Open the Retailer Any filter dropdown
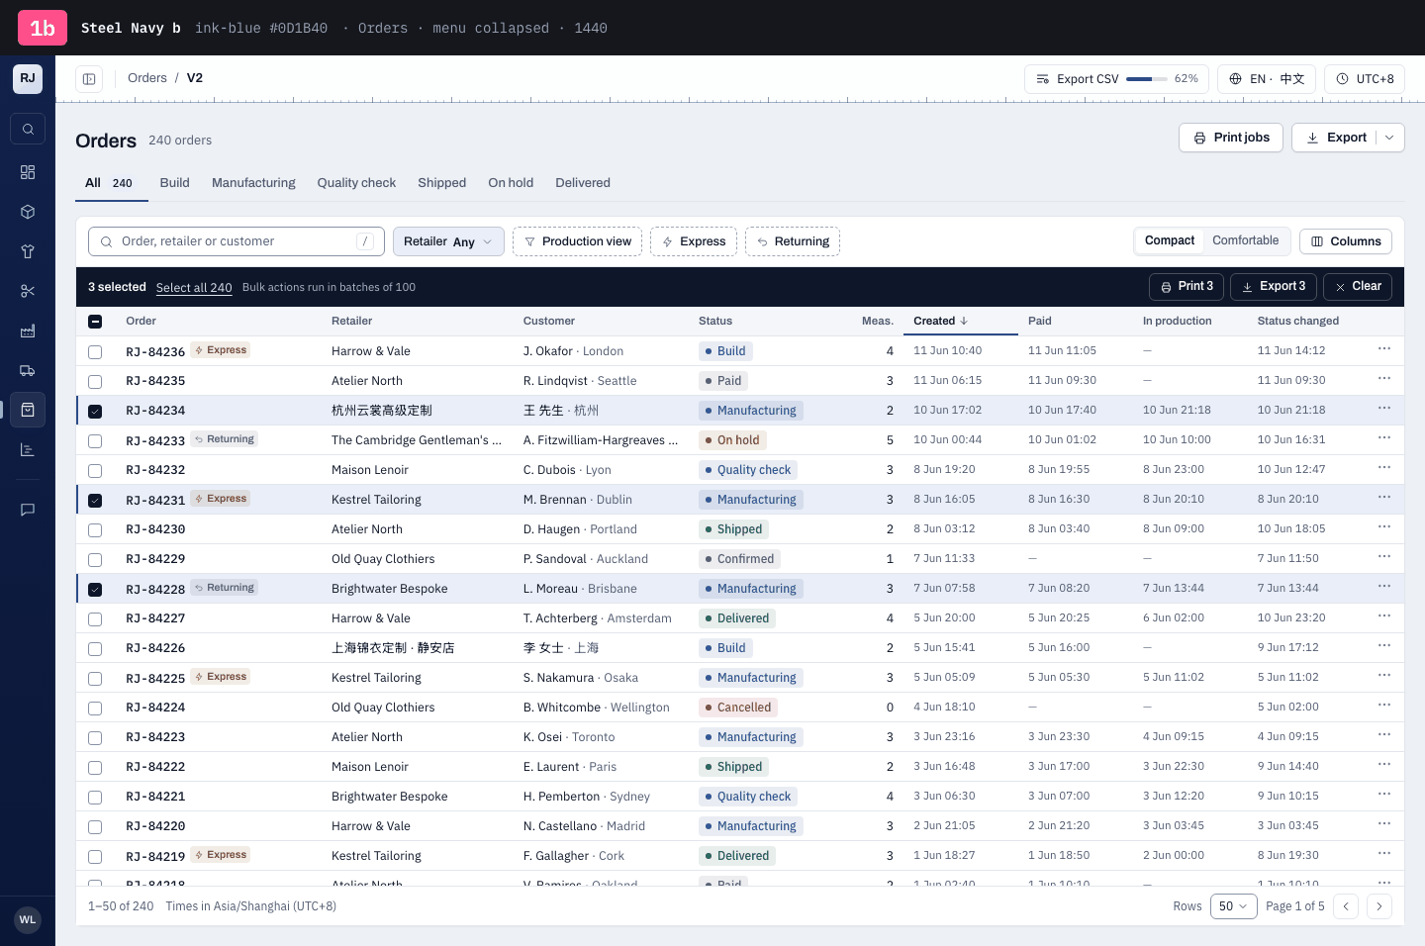This screenshot has height=946, width=1425. point(448,241)
